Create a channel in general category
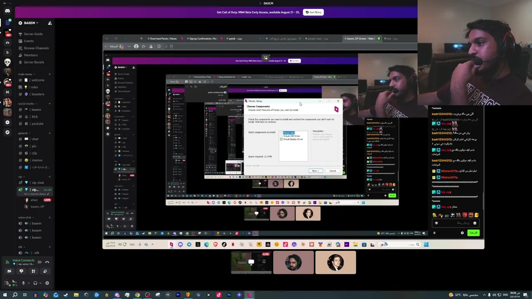 tap(49, 133)
